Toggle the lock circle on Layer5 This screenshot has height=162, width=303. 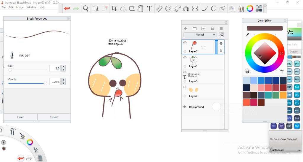tap(185, 81)
